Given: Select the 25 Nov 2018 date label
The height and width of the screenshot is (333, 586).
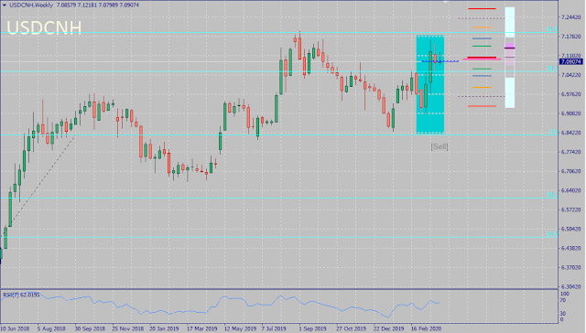Looking at the screenshot, I should point(128,329).
